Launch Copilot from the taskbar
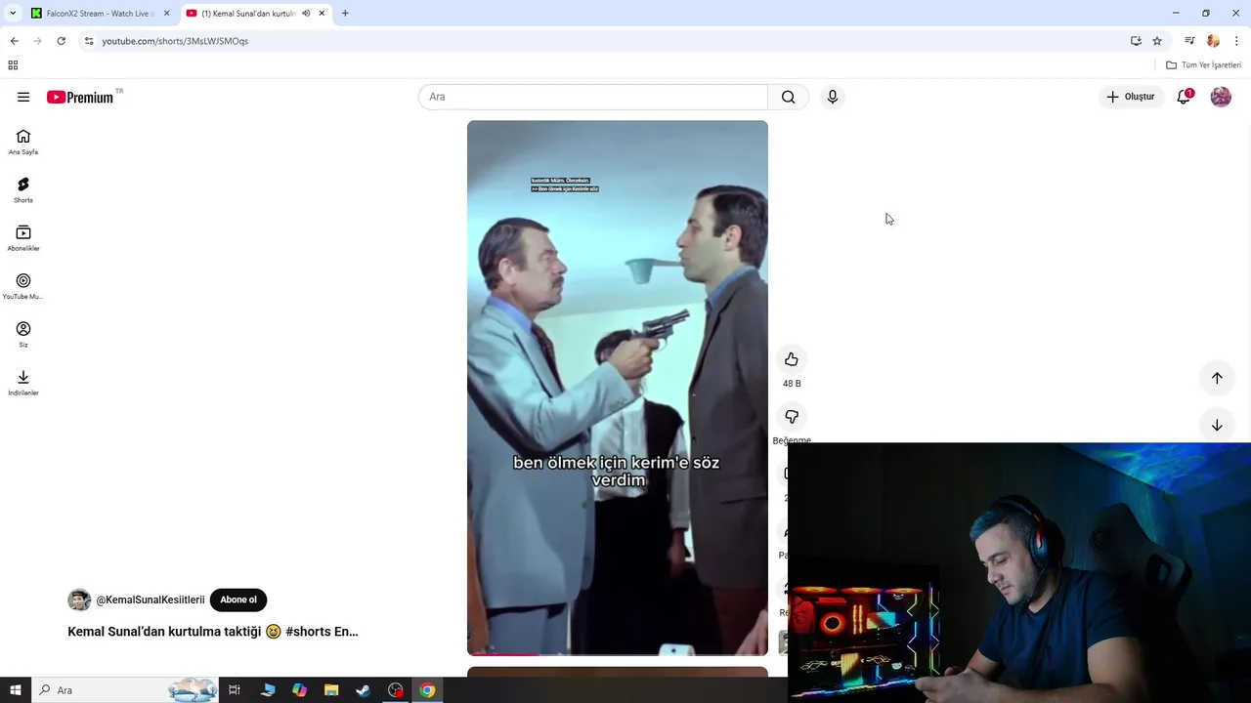This screenshot has width=1251, height=703. click(x=299, y=690)
